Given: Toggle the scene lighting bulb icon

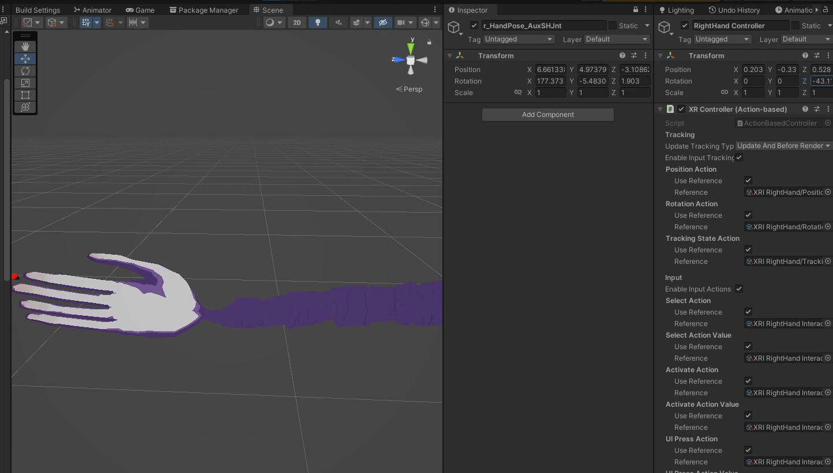Looking at the screenshot, I should tap(317, 22).
